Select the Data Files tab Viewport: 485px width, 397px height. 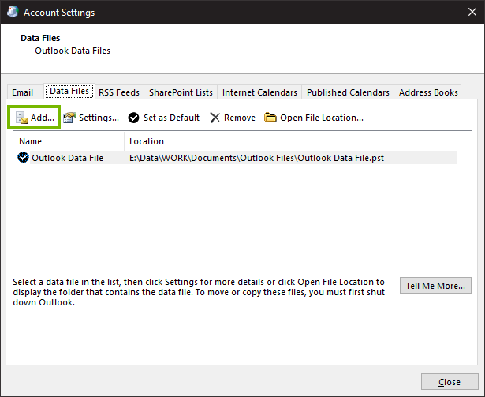(x=69, y=91)
